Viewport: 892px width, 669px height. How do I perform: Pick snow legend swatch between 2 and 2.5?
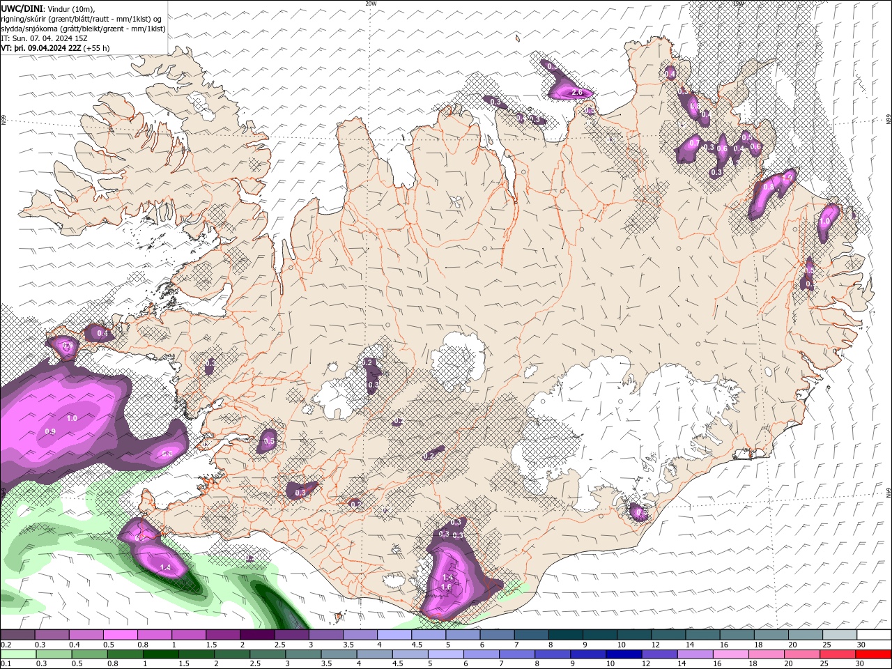[x=257, y=635]
